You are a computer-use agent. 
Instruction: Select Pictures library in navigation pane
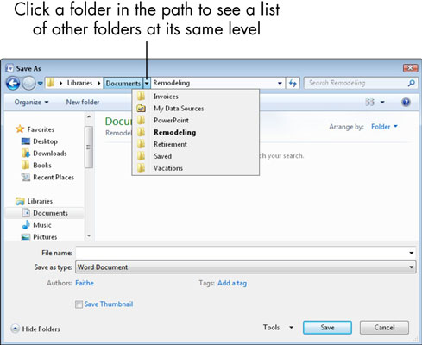pos(45,237)
